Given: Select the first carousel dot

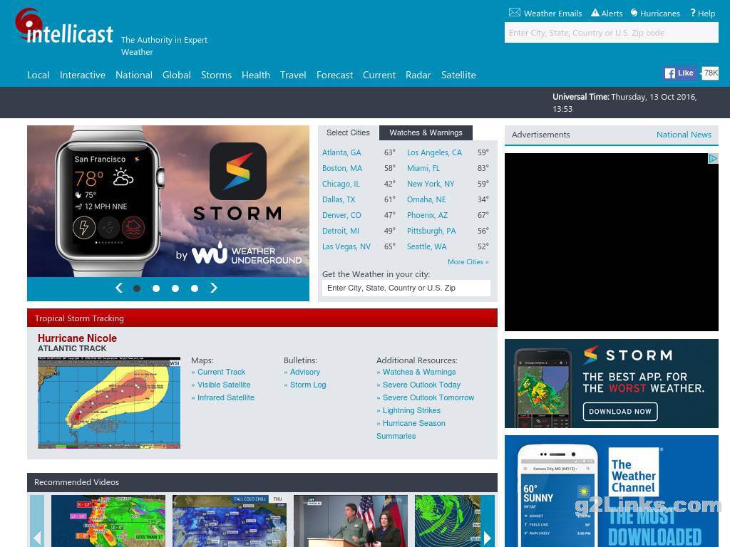Looking at the screenshot, I should (137, 288).
